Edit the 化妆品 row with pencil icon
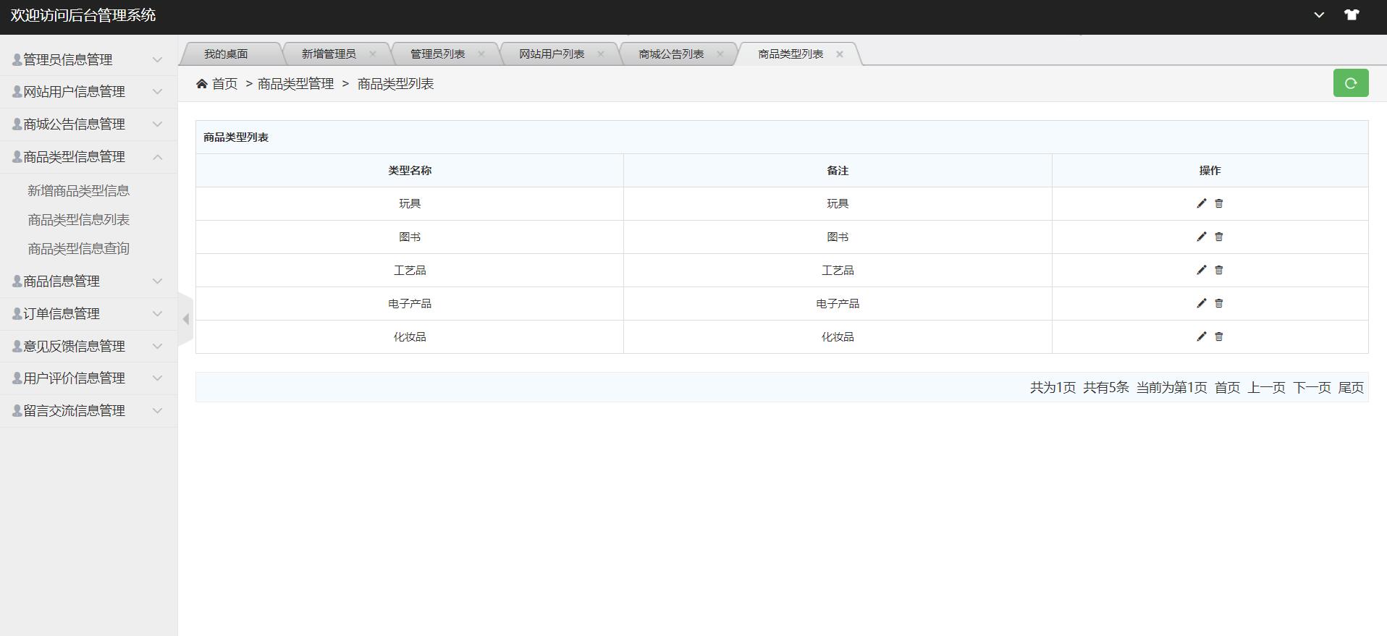The height and width of the screenshot is (636, 1387). pyautogui.click(x=1202, y=336)
